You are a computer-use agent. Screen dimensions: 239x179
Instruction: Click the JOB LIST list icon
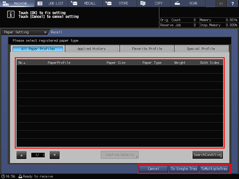click(40, 3)
